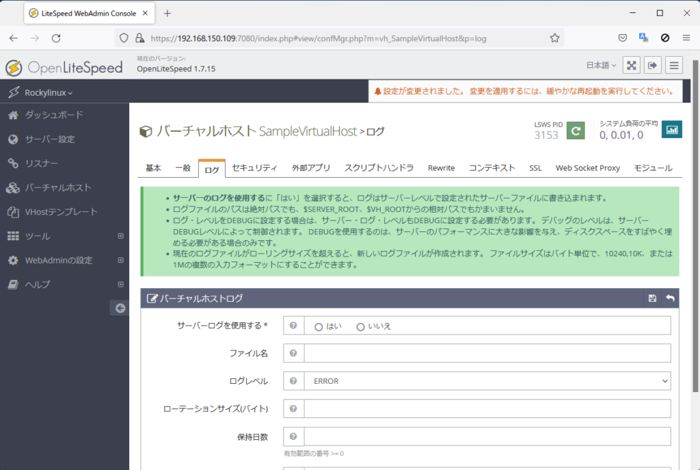Image resolution: width=700 pixels, height=470 pixels.
Task: Select the いいえ radio button
Action: pyautogui.click(x=361, y=327)
